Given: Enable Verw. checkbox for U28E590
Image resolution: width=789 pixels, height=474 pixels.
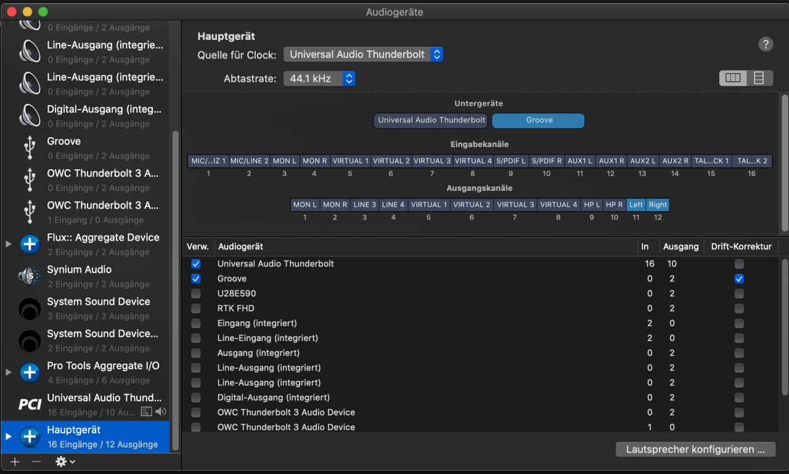Looking at the screenshot, I should coord(196,294).
